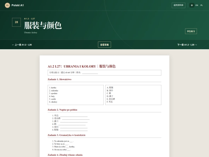Click blank line for item 4 in Zadanie 2

pyautogui.click(x=72, y=124)
